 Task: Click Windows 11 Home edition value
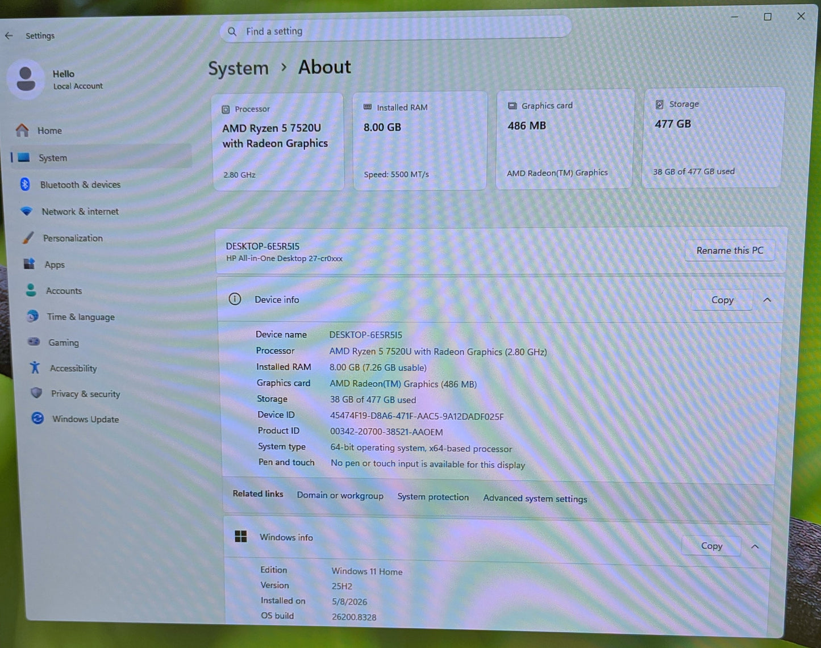point(367,571)
